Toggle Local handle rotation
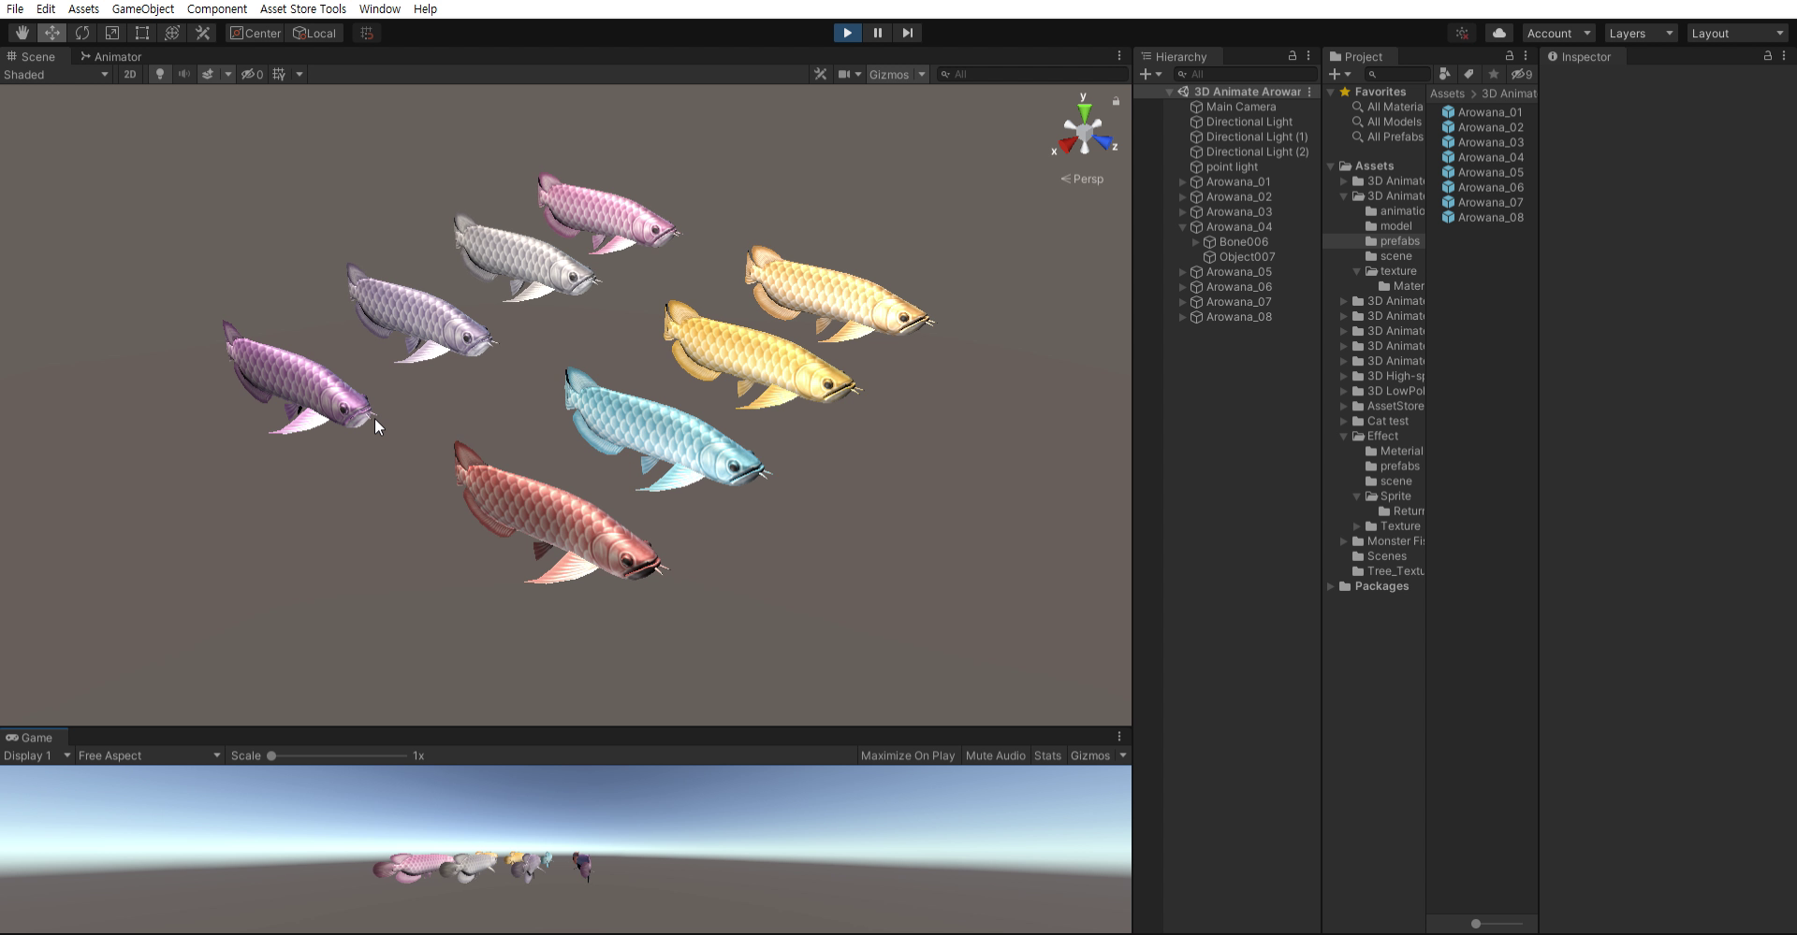The width and height of the screenshot is (1797, 935). pos(314,33)
